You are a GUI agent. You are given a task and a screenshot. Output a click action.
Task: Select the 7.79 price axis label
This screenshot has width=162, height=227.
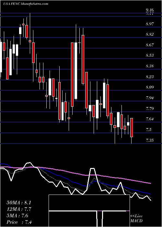[x=150, y=108]
